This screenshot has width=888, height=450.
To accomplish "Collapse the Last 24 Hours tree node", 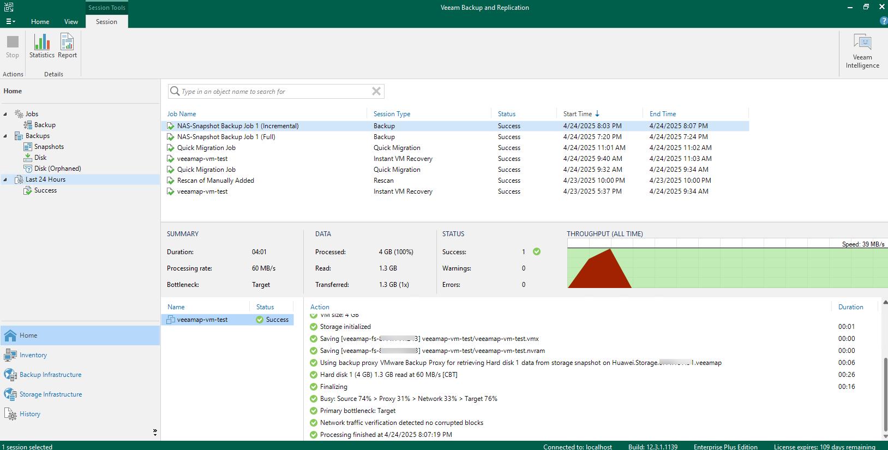I will pyautogui.click(x=5, y=179).
